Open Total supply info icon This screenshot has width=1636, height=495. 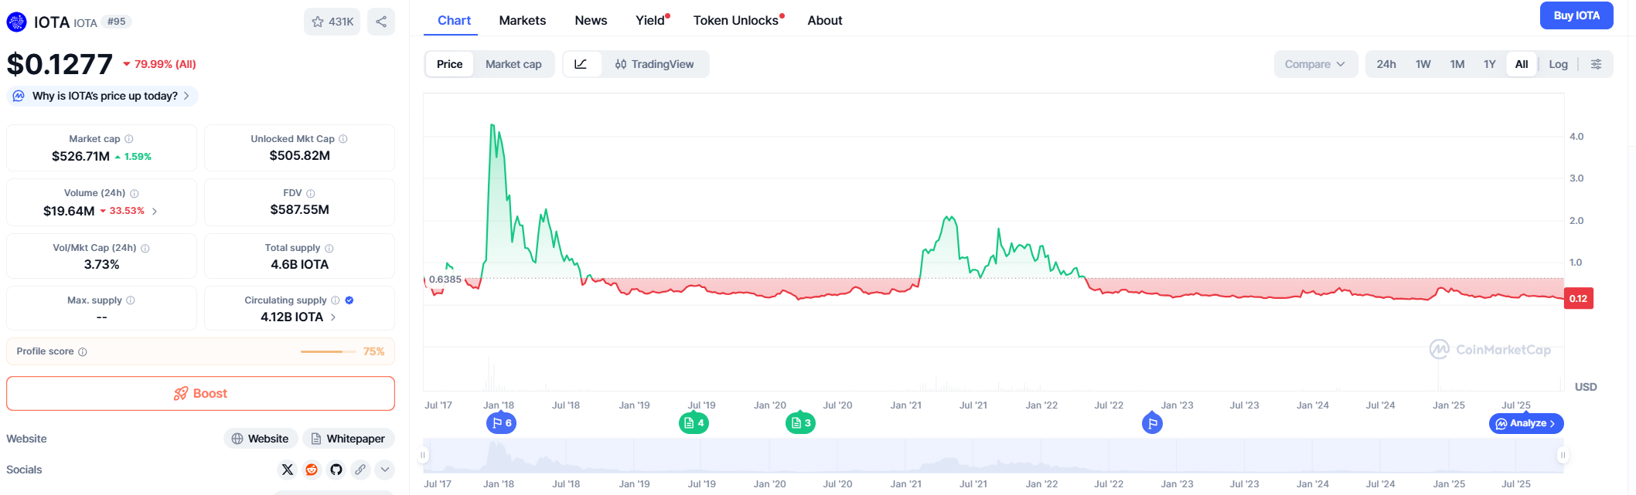(329, 248)
